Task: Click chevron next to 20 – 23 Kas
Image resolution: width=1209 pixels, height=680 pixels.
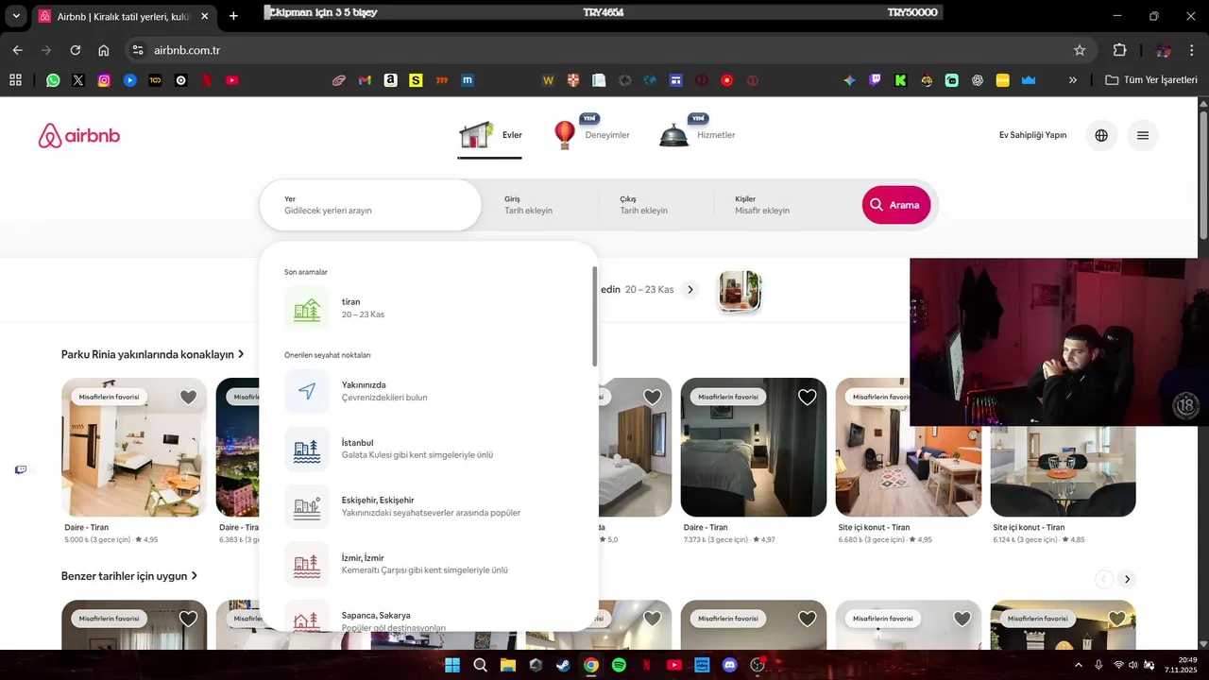Action: tap(690, 290)
